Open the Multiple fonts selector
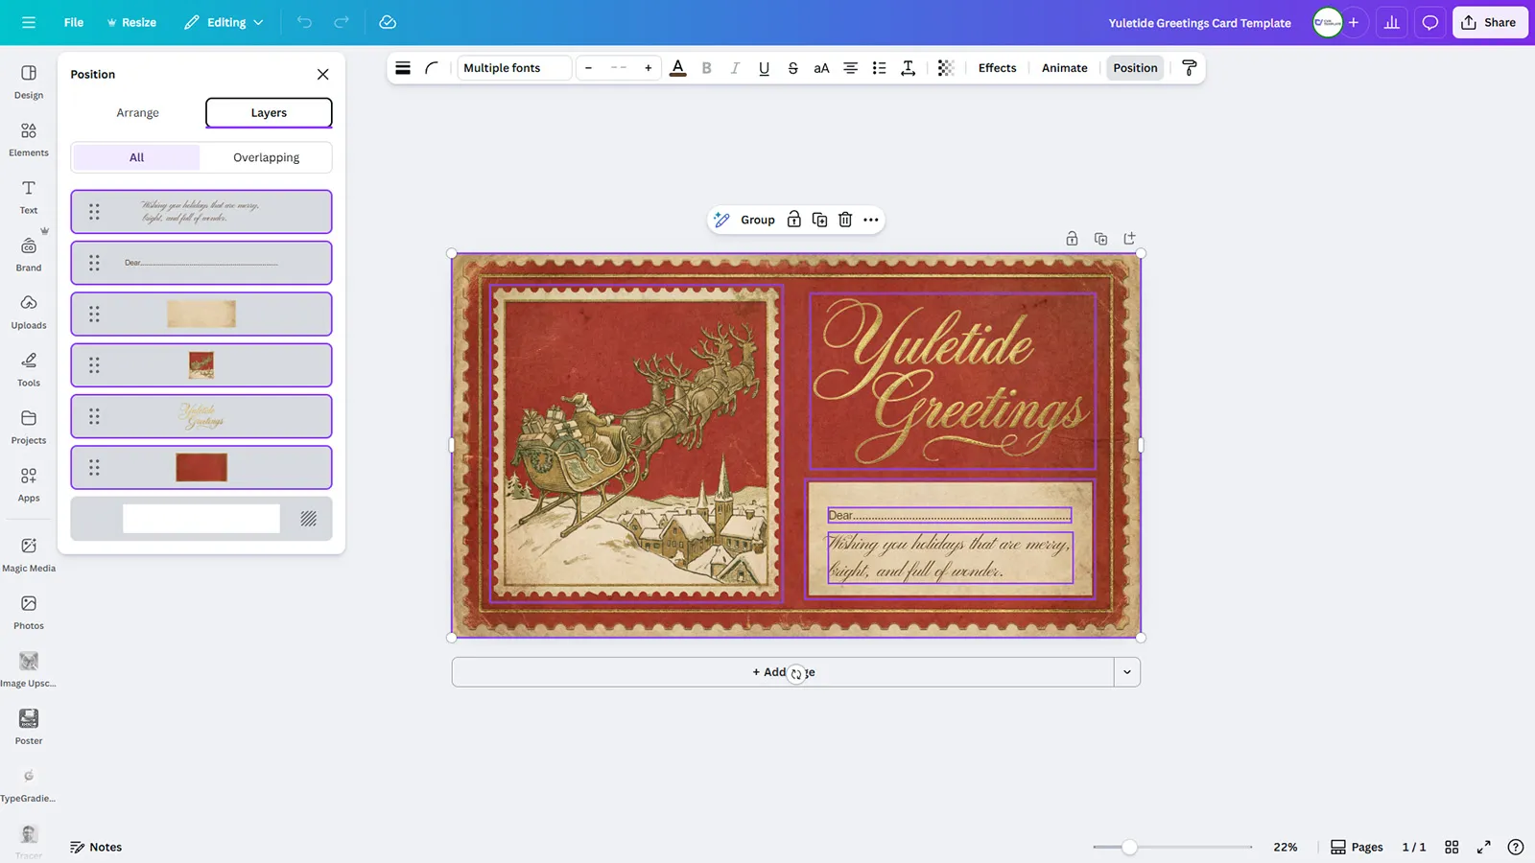Screen dimensions: 1535x863 (513, 67)
